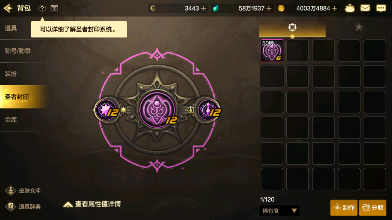Open the calendar icon beside help
Screen dimensions: 392x220
[x=54, y=9]
